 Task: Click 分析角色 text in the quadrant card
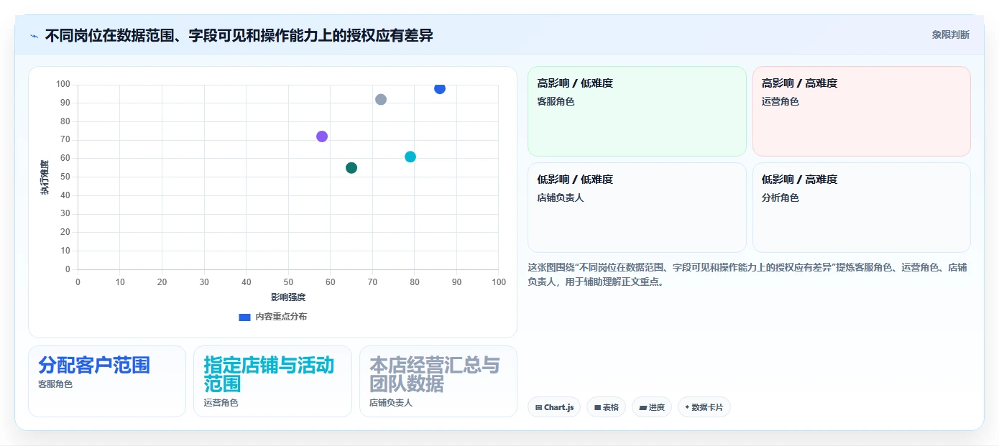[781, 198]
